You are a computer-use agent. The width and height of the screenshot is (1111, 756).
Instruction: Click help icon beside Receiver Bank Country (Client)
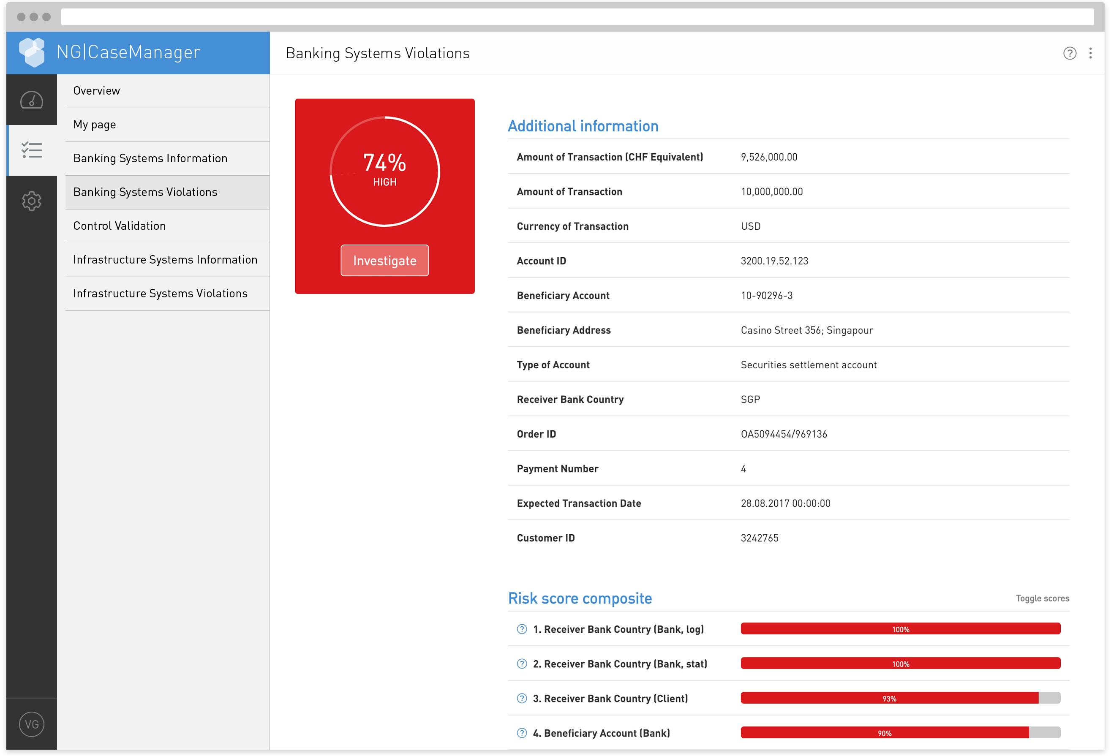click(522, 698)
